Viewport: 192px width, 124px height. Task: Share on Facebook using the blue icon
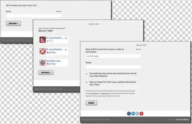point(129,113)
